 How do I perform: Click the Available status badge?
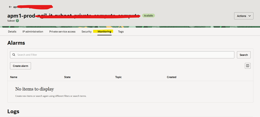coord(148,16)
